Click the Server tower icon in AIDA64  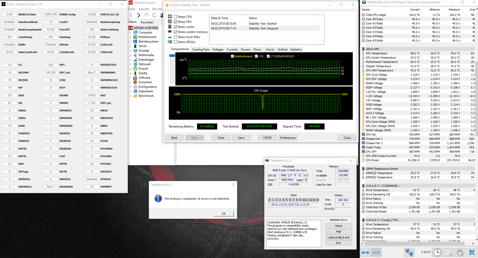click(135, 46)
